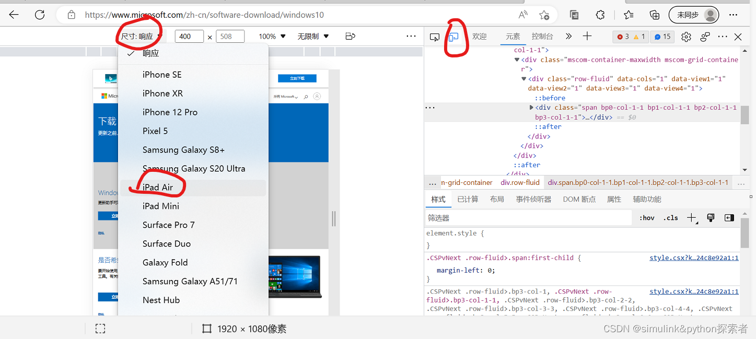Choose Samsung Galaxy A51/71 device

click(x=193, y=282)
